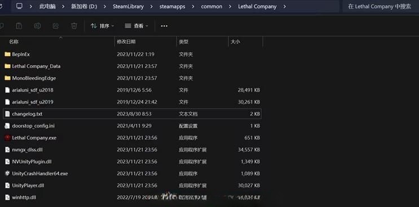Select the Lethal Company.exe file name

click(x=34, y=138)
